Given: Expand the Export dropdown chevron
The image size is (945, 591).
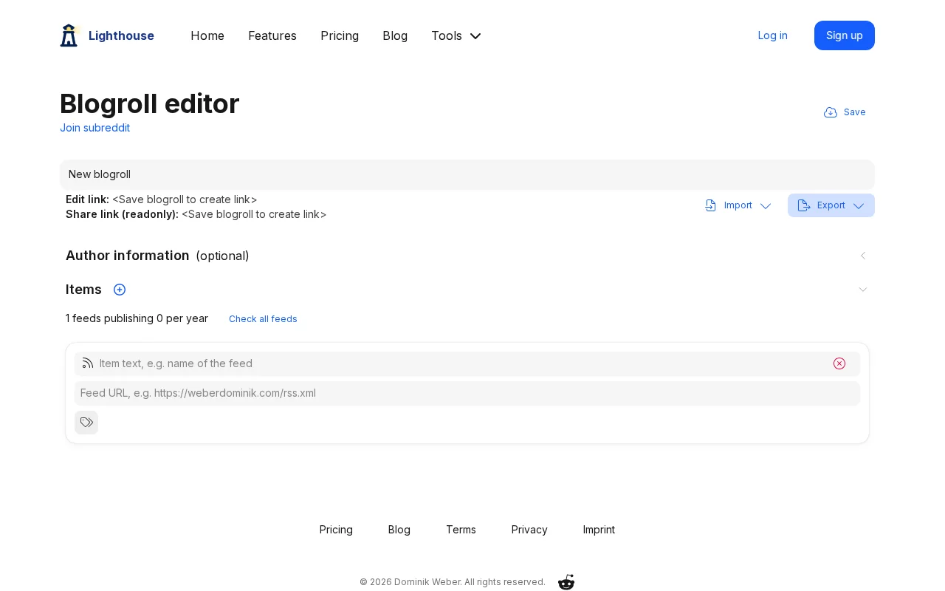Looking at the screenshot, I should [859, 206].
